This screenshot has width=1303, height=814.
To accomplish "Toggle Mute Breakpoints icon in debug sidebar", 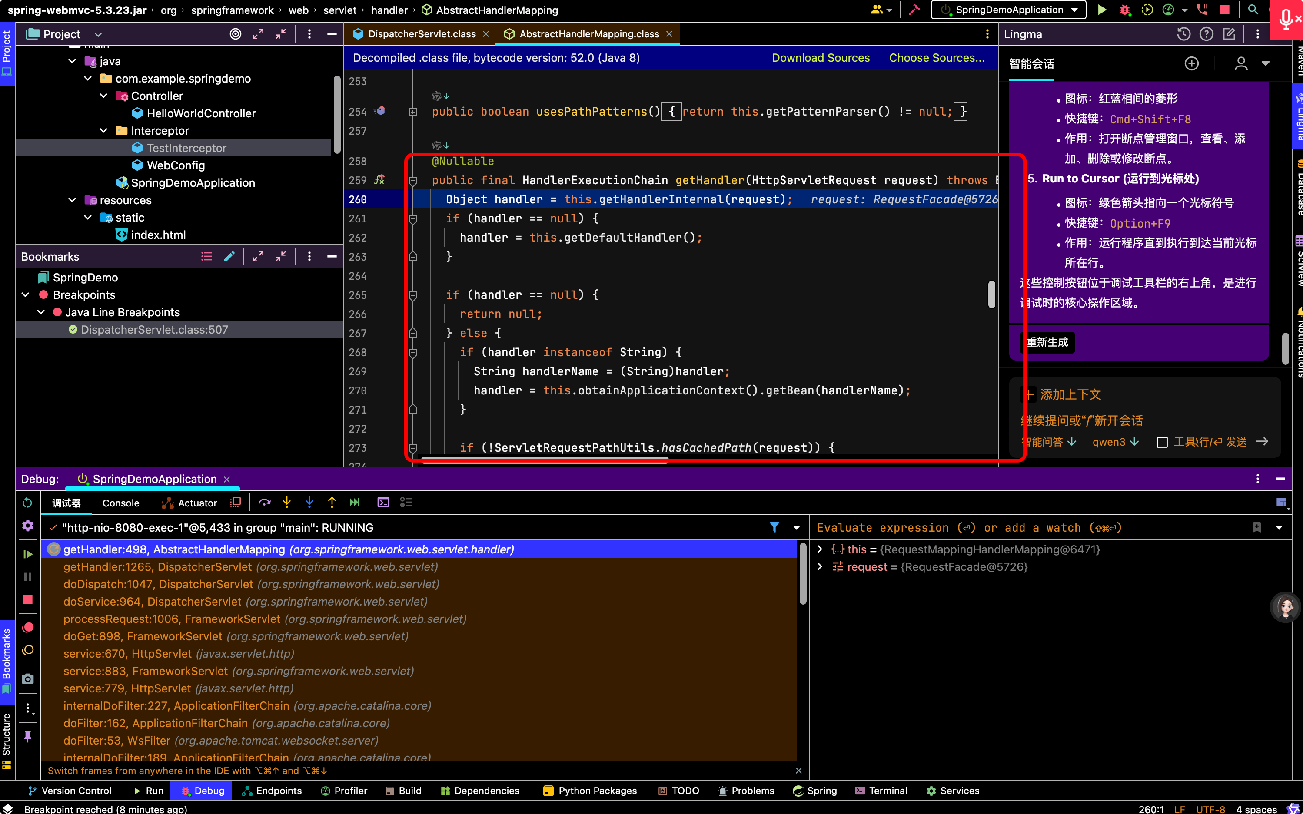I will [27, 650].
